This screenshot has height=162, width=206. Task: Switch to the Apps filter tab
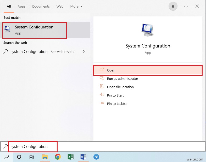click(21, 7)
